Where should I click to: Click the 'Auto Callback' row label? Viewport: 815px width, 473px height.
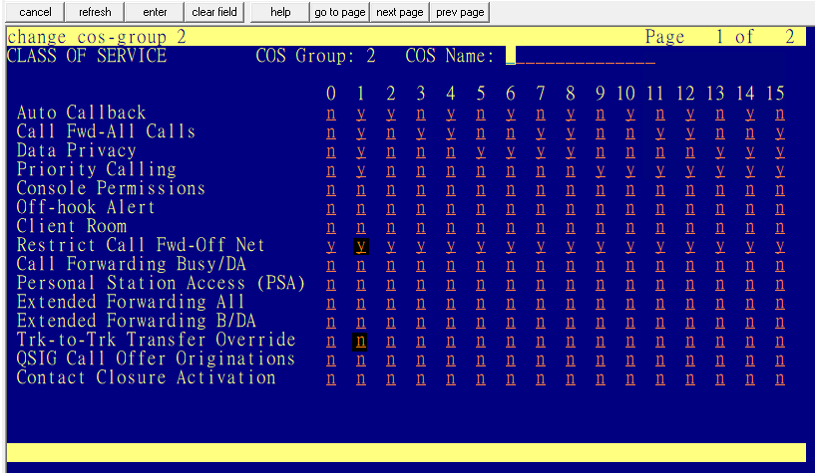81,113
